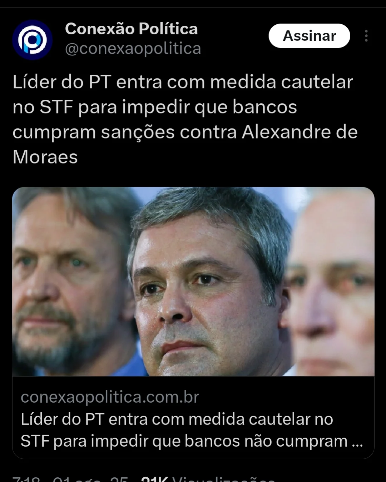The width and height of the screenshot is (386, 482).
Task: Click the Assinar subscribe button
Action: click(x=309, y=36)
